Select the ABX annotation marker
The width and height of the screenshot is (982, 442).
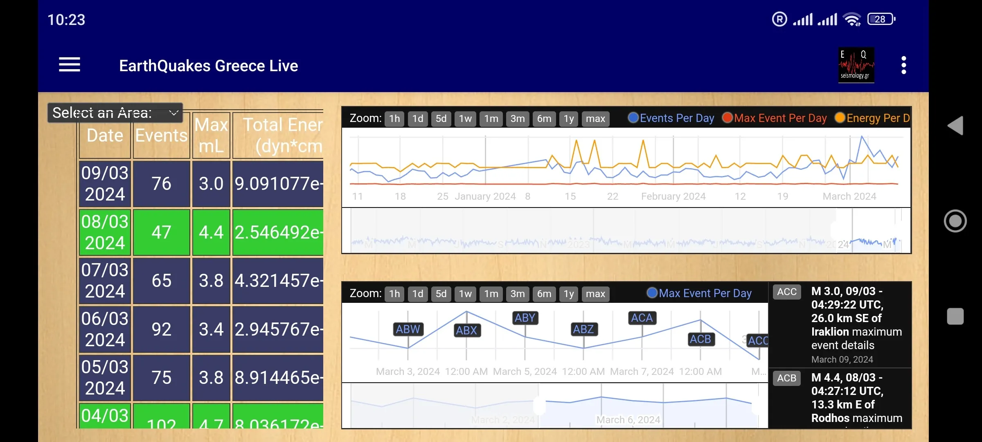[466, 330]
